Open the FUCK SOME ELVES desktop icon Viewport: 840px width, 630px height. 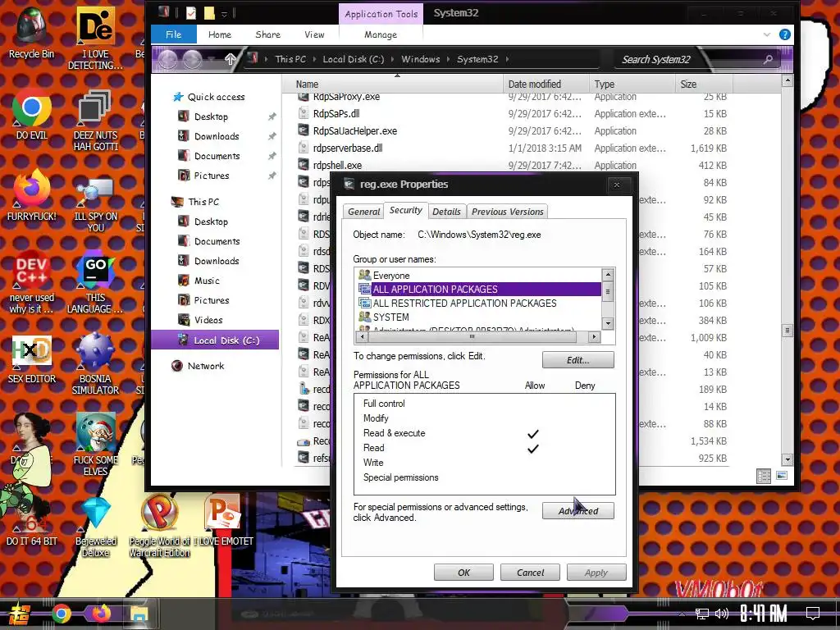pyautogui.click(x=95, y=445)
